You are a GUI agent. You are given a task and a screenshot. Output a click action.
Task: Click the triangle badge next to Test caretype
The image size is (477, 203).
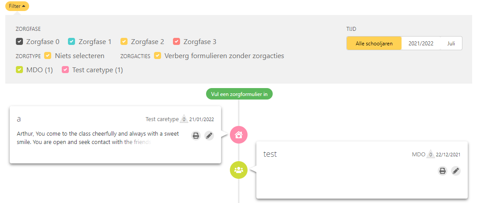(184, 119)
